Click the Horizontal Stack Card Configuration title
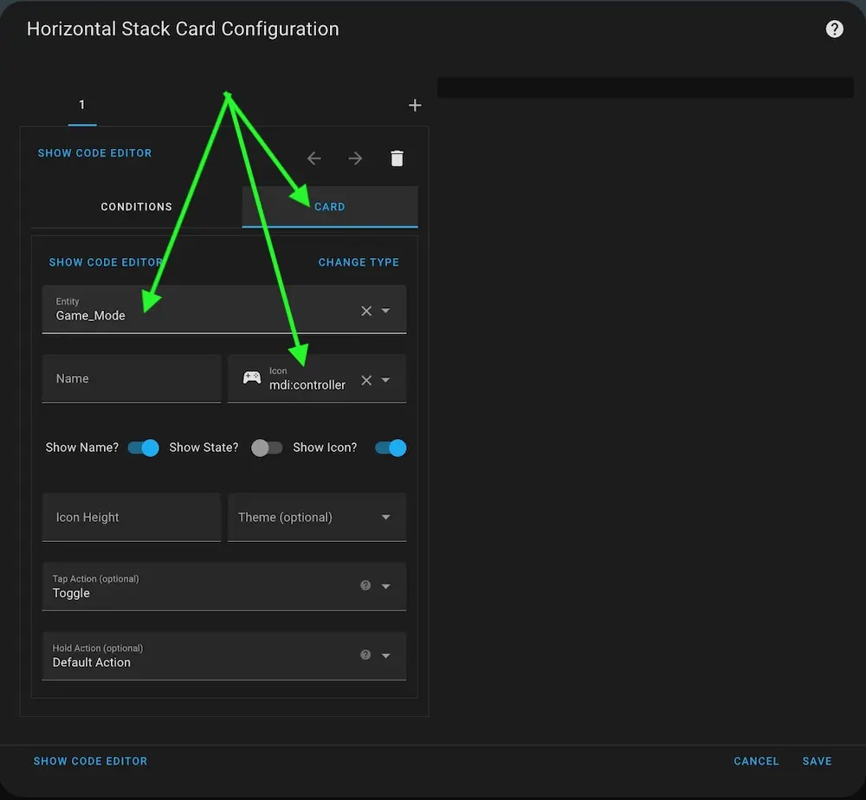The image size is (866, 800). [183, 29]
